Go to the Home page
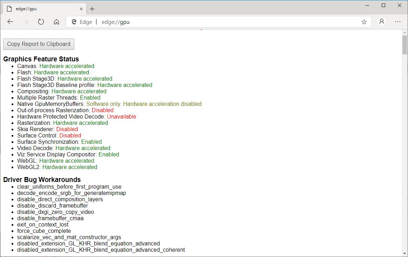 click(56, 22)
